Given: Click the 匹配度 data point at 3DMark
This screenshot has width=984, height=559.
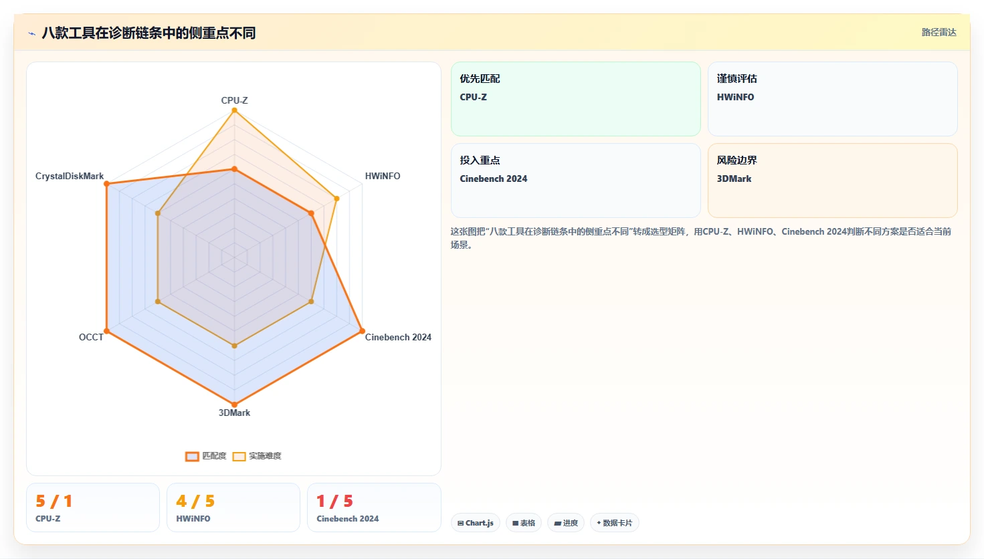Looking at the screenshot, I should click(x=234, y=405).
